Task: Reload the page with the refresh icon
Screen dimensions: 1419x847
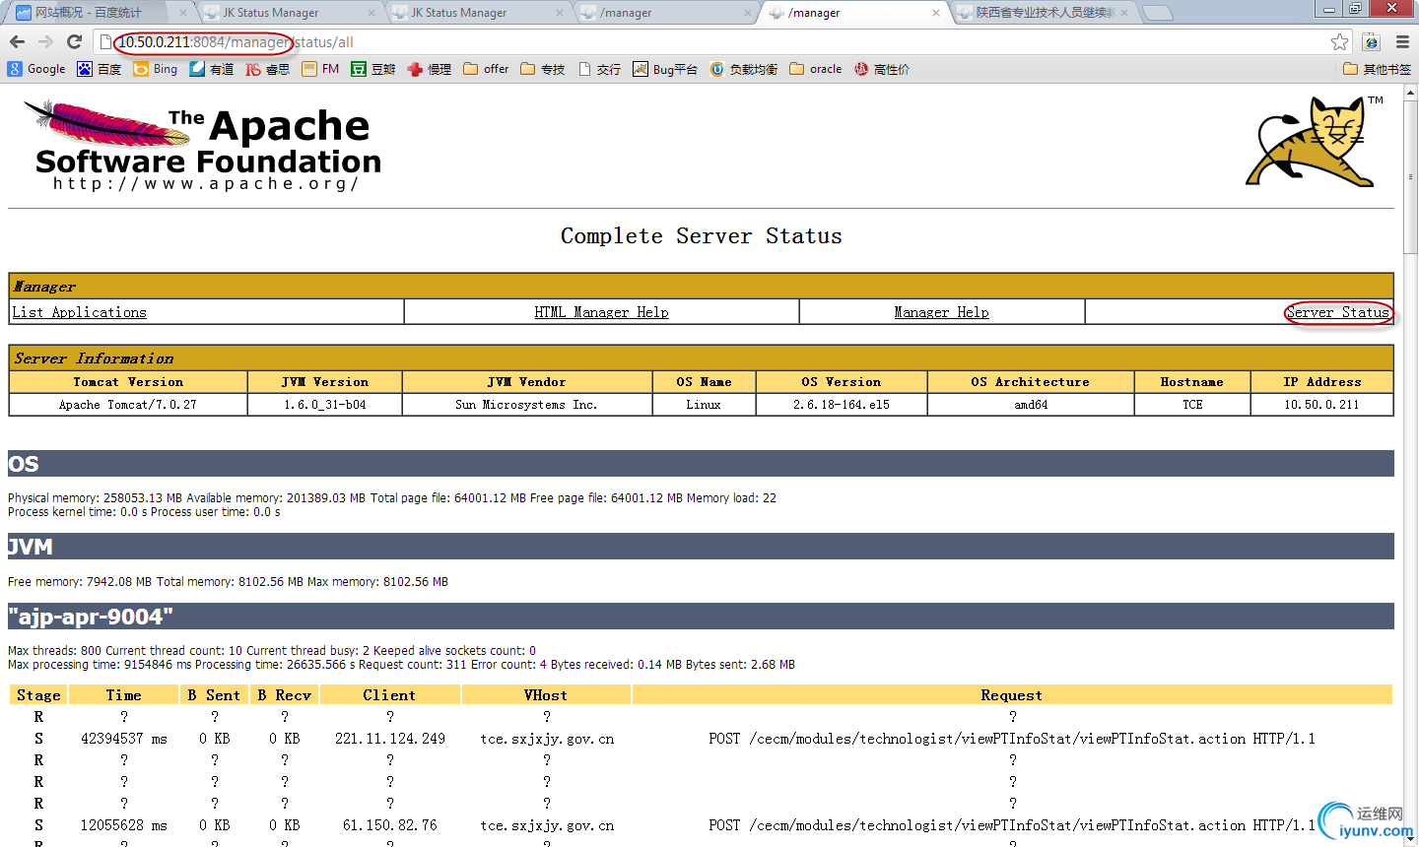Action: pos(74,41)
